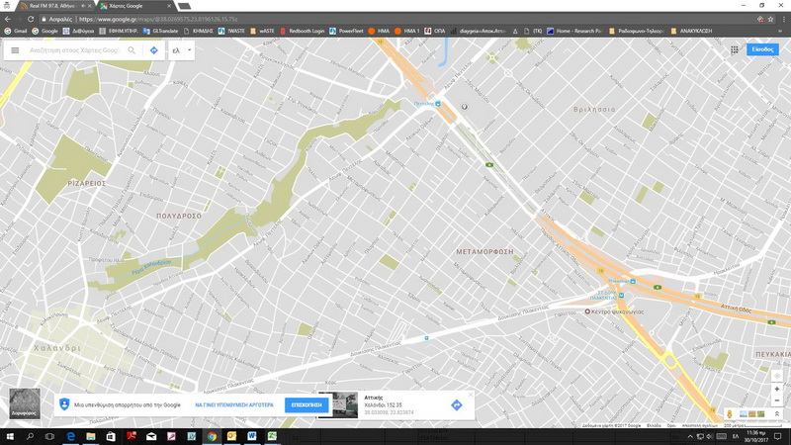Image resolution: width=791 pixels, height=445 pixels.
Task: Launch Microsoft Edge from taskbar
Action: click(70, 436)
